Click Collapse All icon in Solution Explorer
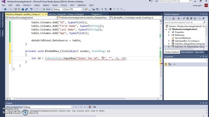The width and height of the screenshot is (209, 117). pos(191,19)
